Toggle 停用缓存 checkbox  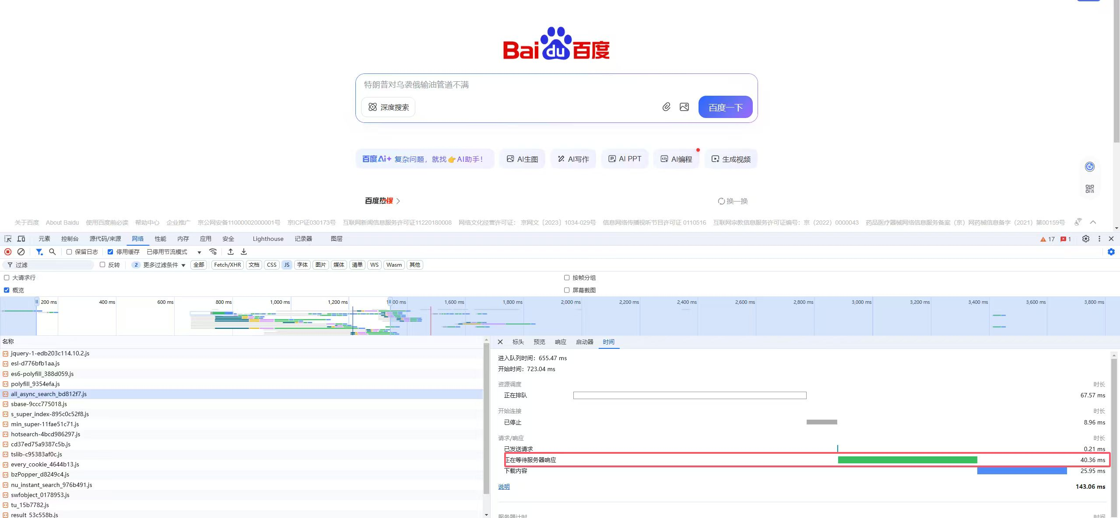tap(110, 252)
